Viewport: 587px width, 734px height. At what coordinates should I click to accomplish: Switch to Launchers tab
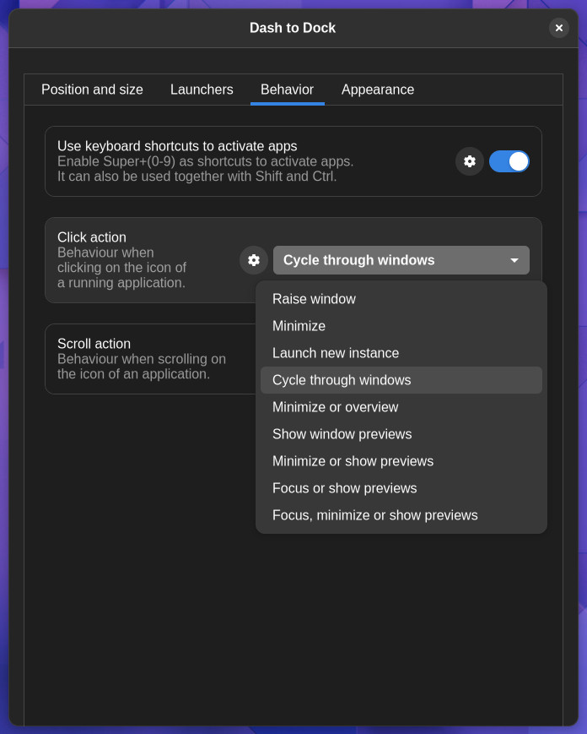click(x=202, y=90)
